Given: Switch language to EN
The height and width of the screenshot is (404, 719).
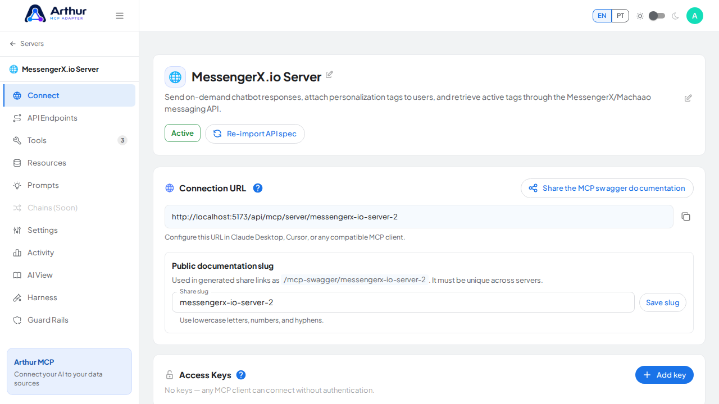Looking at the screenshot, I should point(602,16).
